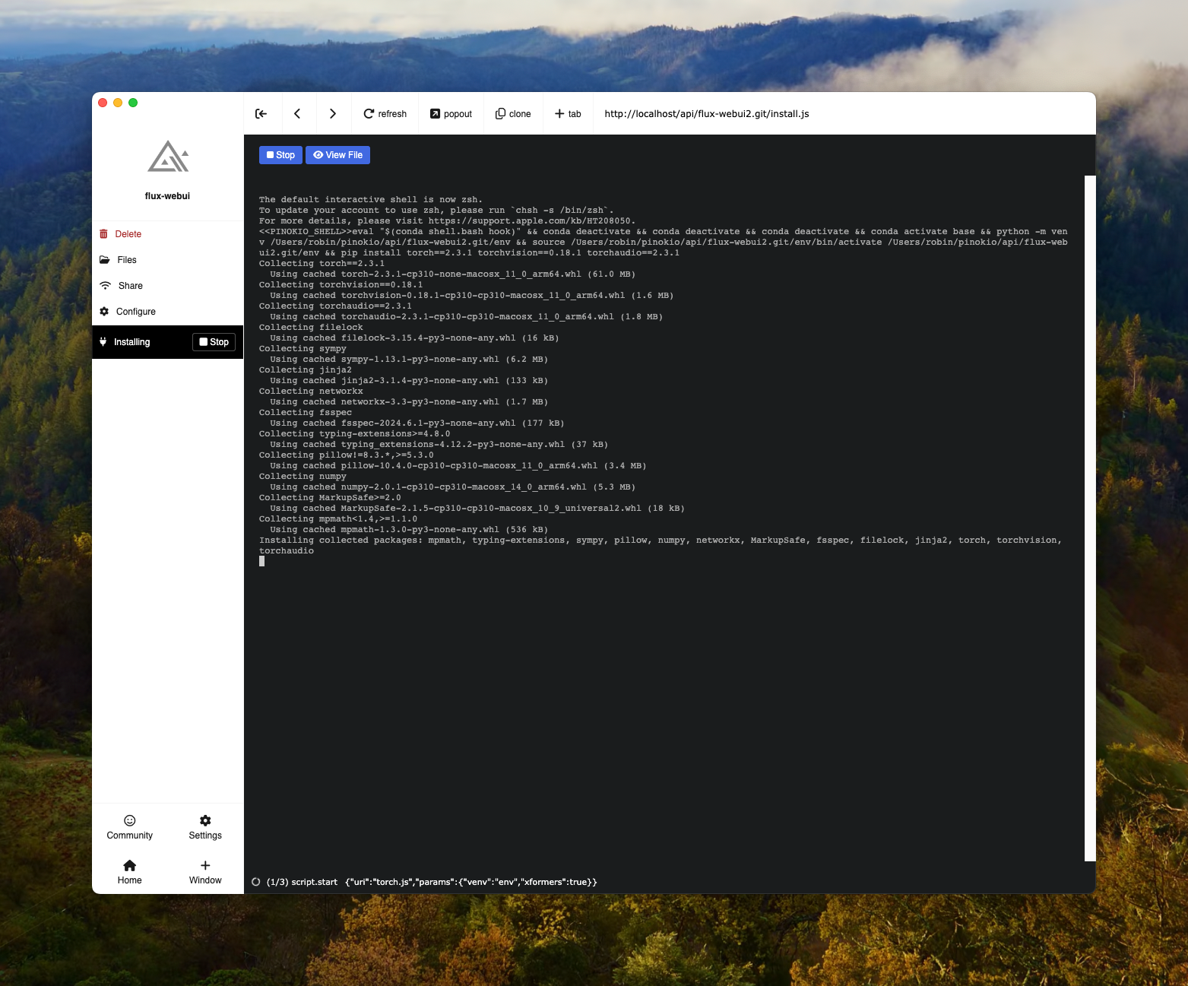
Task: Delete the flux-webui app
Action: [128, 234]
